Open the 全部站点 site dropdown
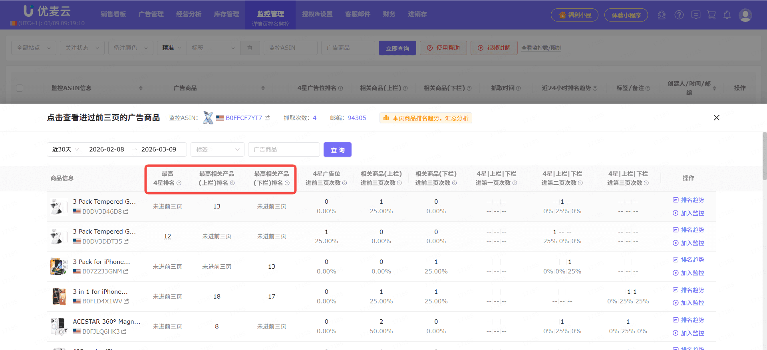Viewport: 767px width, 350px height. (x=34, y=48)
